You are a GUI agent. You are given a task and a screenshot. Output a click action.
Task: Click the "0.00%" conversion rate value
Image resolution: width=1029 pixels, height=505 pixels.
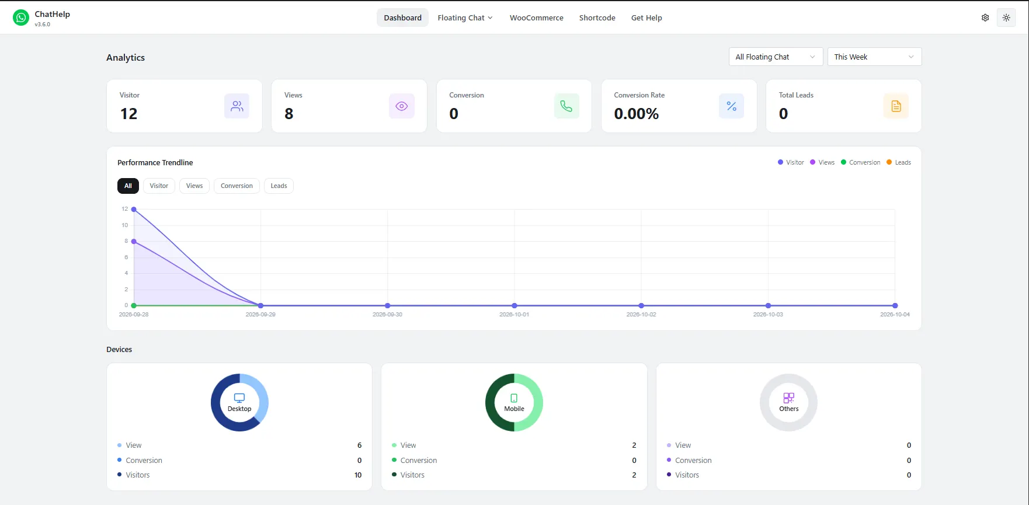pos(636,114)
